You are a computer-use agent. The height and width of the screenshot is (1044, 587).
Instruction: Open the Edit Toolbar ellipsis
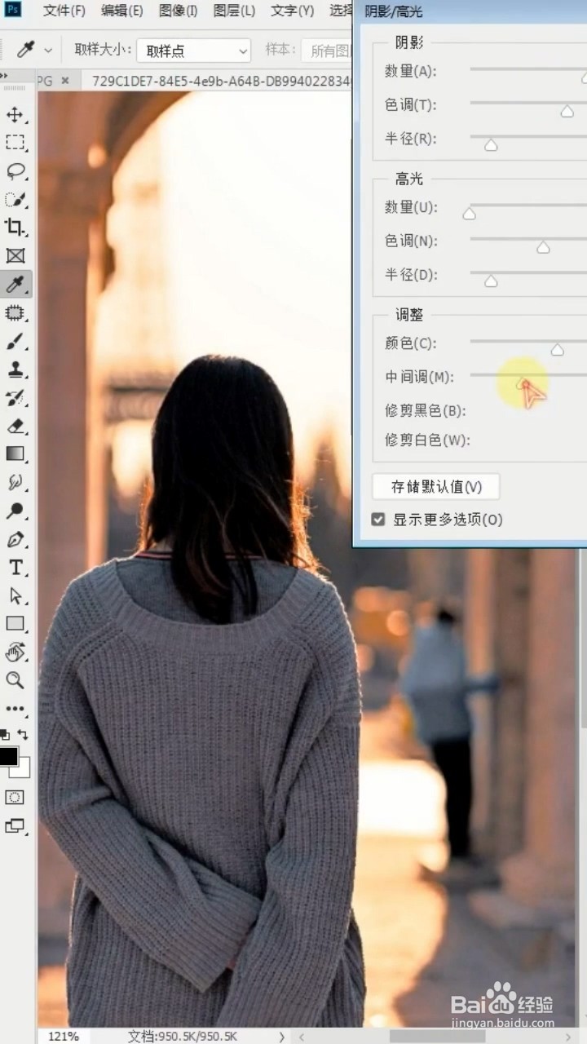pos(15,709)
